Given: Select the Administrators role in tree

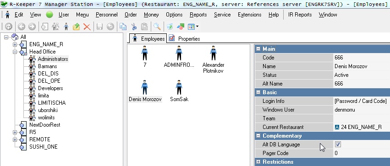Looking at the screenshot, I should pyautogui.click(x=53, y=59).
